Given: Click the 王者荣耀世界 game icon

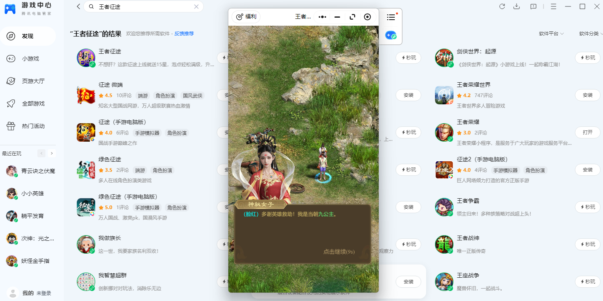Looking at the screenshot, I should tap(444, 95).
